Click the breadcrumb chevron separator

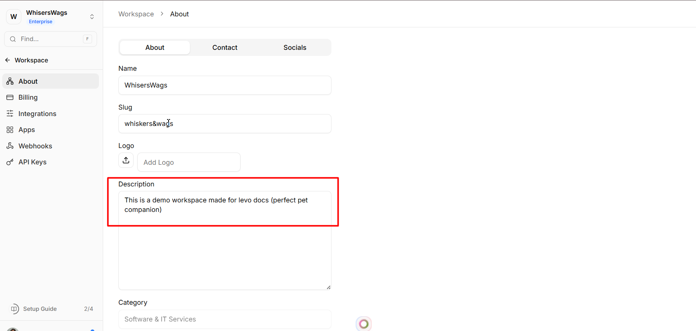pyautogui.click(x=162, y=14)
